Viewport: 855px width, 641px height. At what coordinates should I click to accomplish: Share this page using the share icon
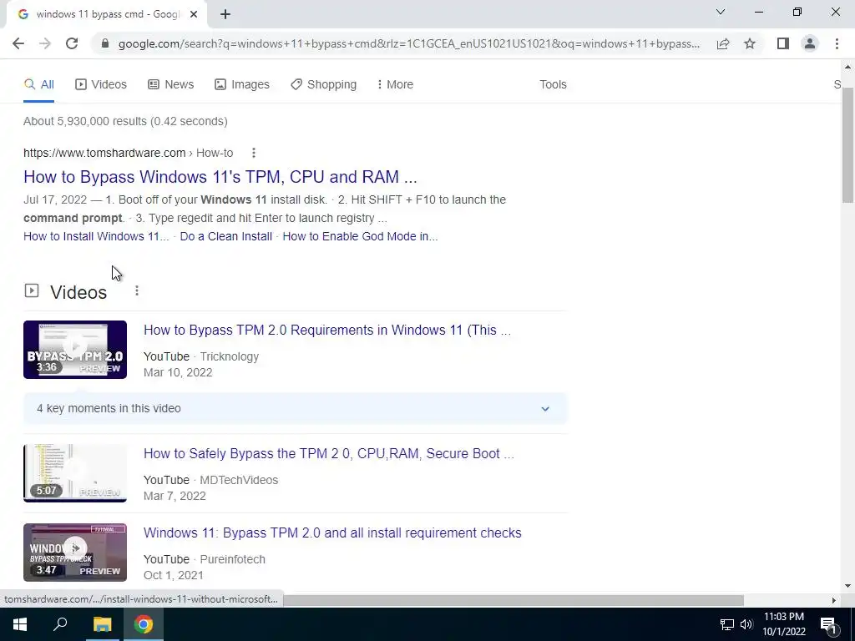[723, 43]
